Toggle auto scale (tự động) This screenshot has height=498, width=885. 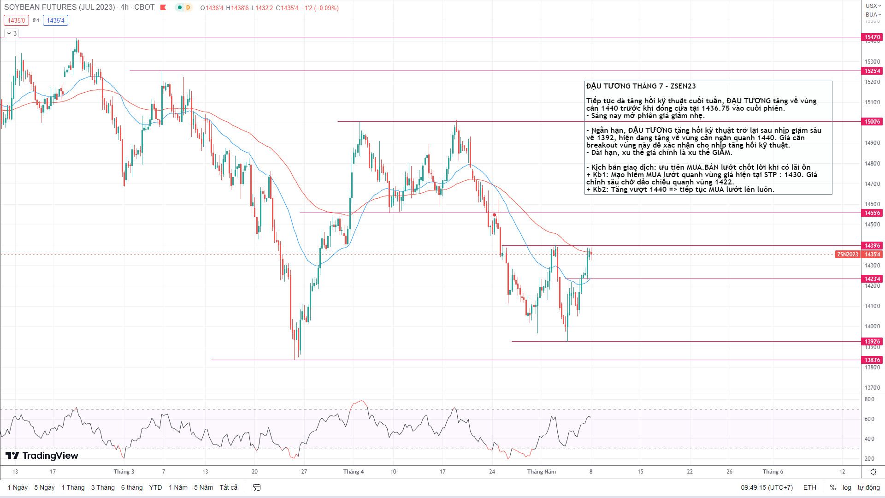pos(868,487)
